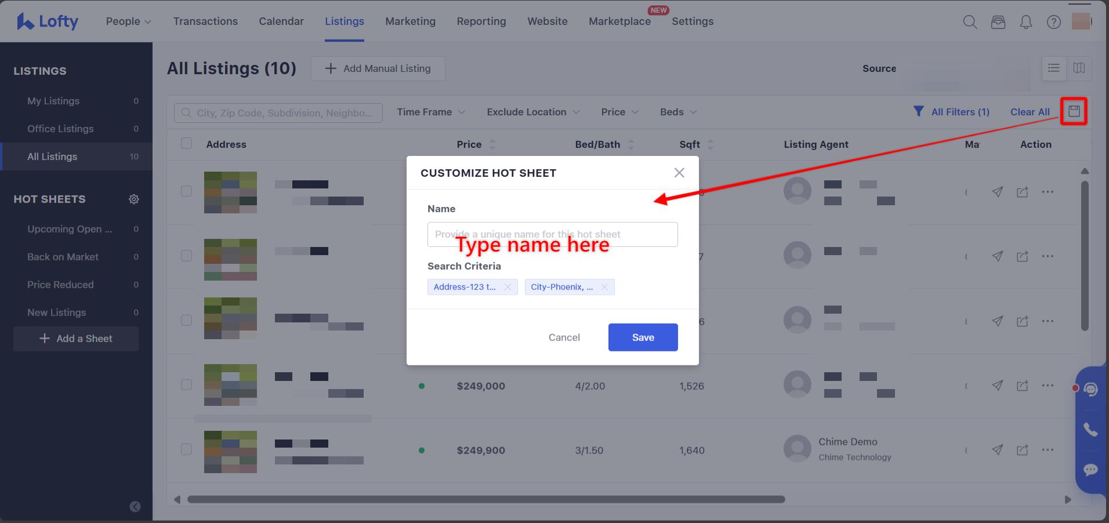
Task: Collapse the left sidebar arrow
Action: coord(135,507)
